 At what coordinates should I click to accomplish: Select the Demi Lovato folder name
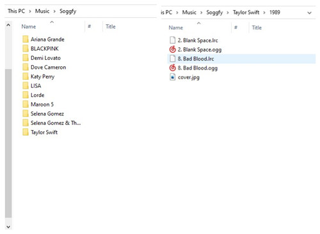(x=45, y=58)
